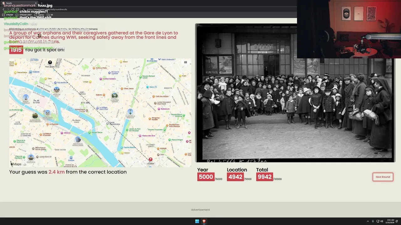Click the Merci store map marker
Screen dimensions: 401x225
pos(121,62)
